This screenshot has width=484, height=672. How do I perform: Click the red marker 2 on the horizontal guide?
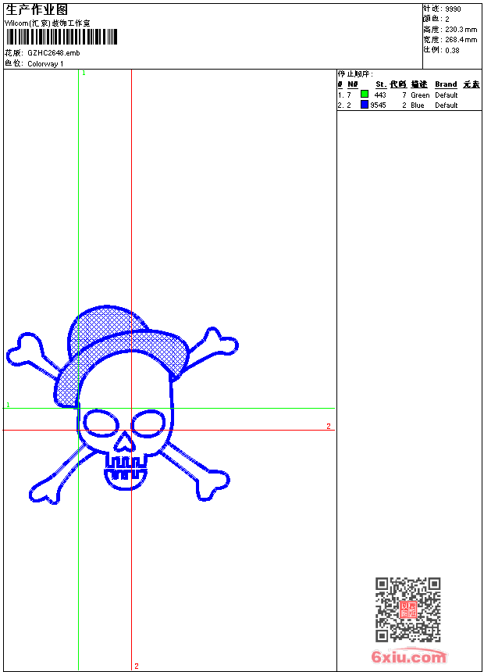click(x=329, y=426)
